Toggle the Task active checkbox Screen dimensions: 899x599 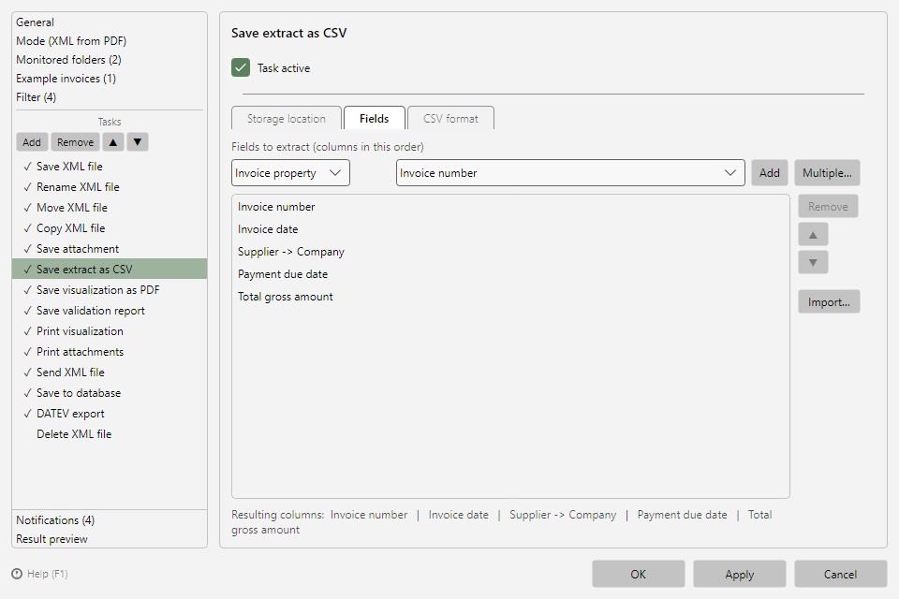pyautogui.click(x=241, y=67)
